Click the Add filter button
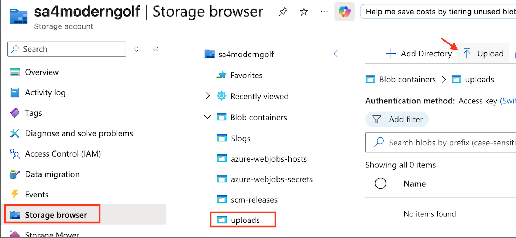 [397, 119]
